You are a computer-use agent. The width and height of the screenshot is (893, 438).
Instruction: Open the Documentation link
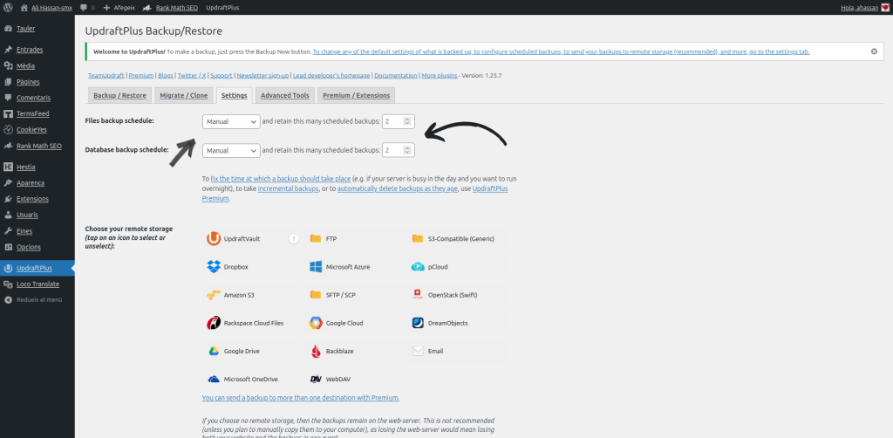395,76
